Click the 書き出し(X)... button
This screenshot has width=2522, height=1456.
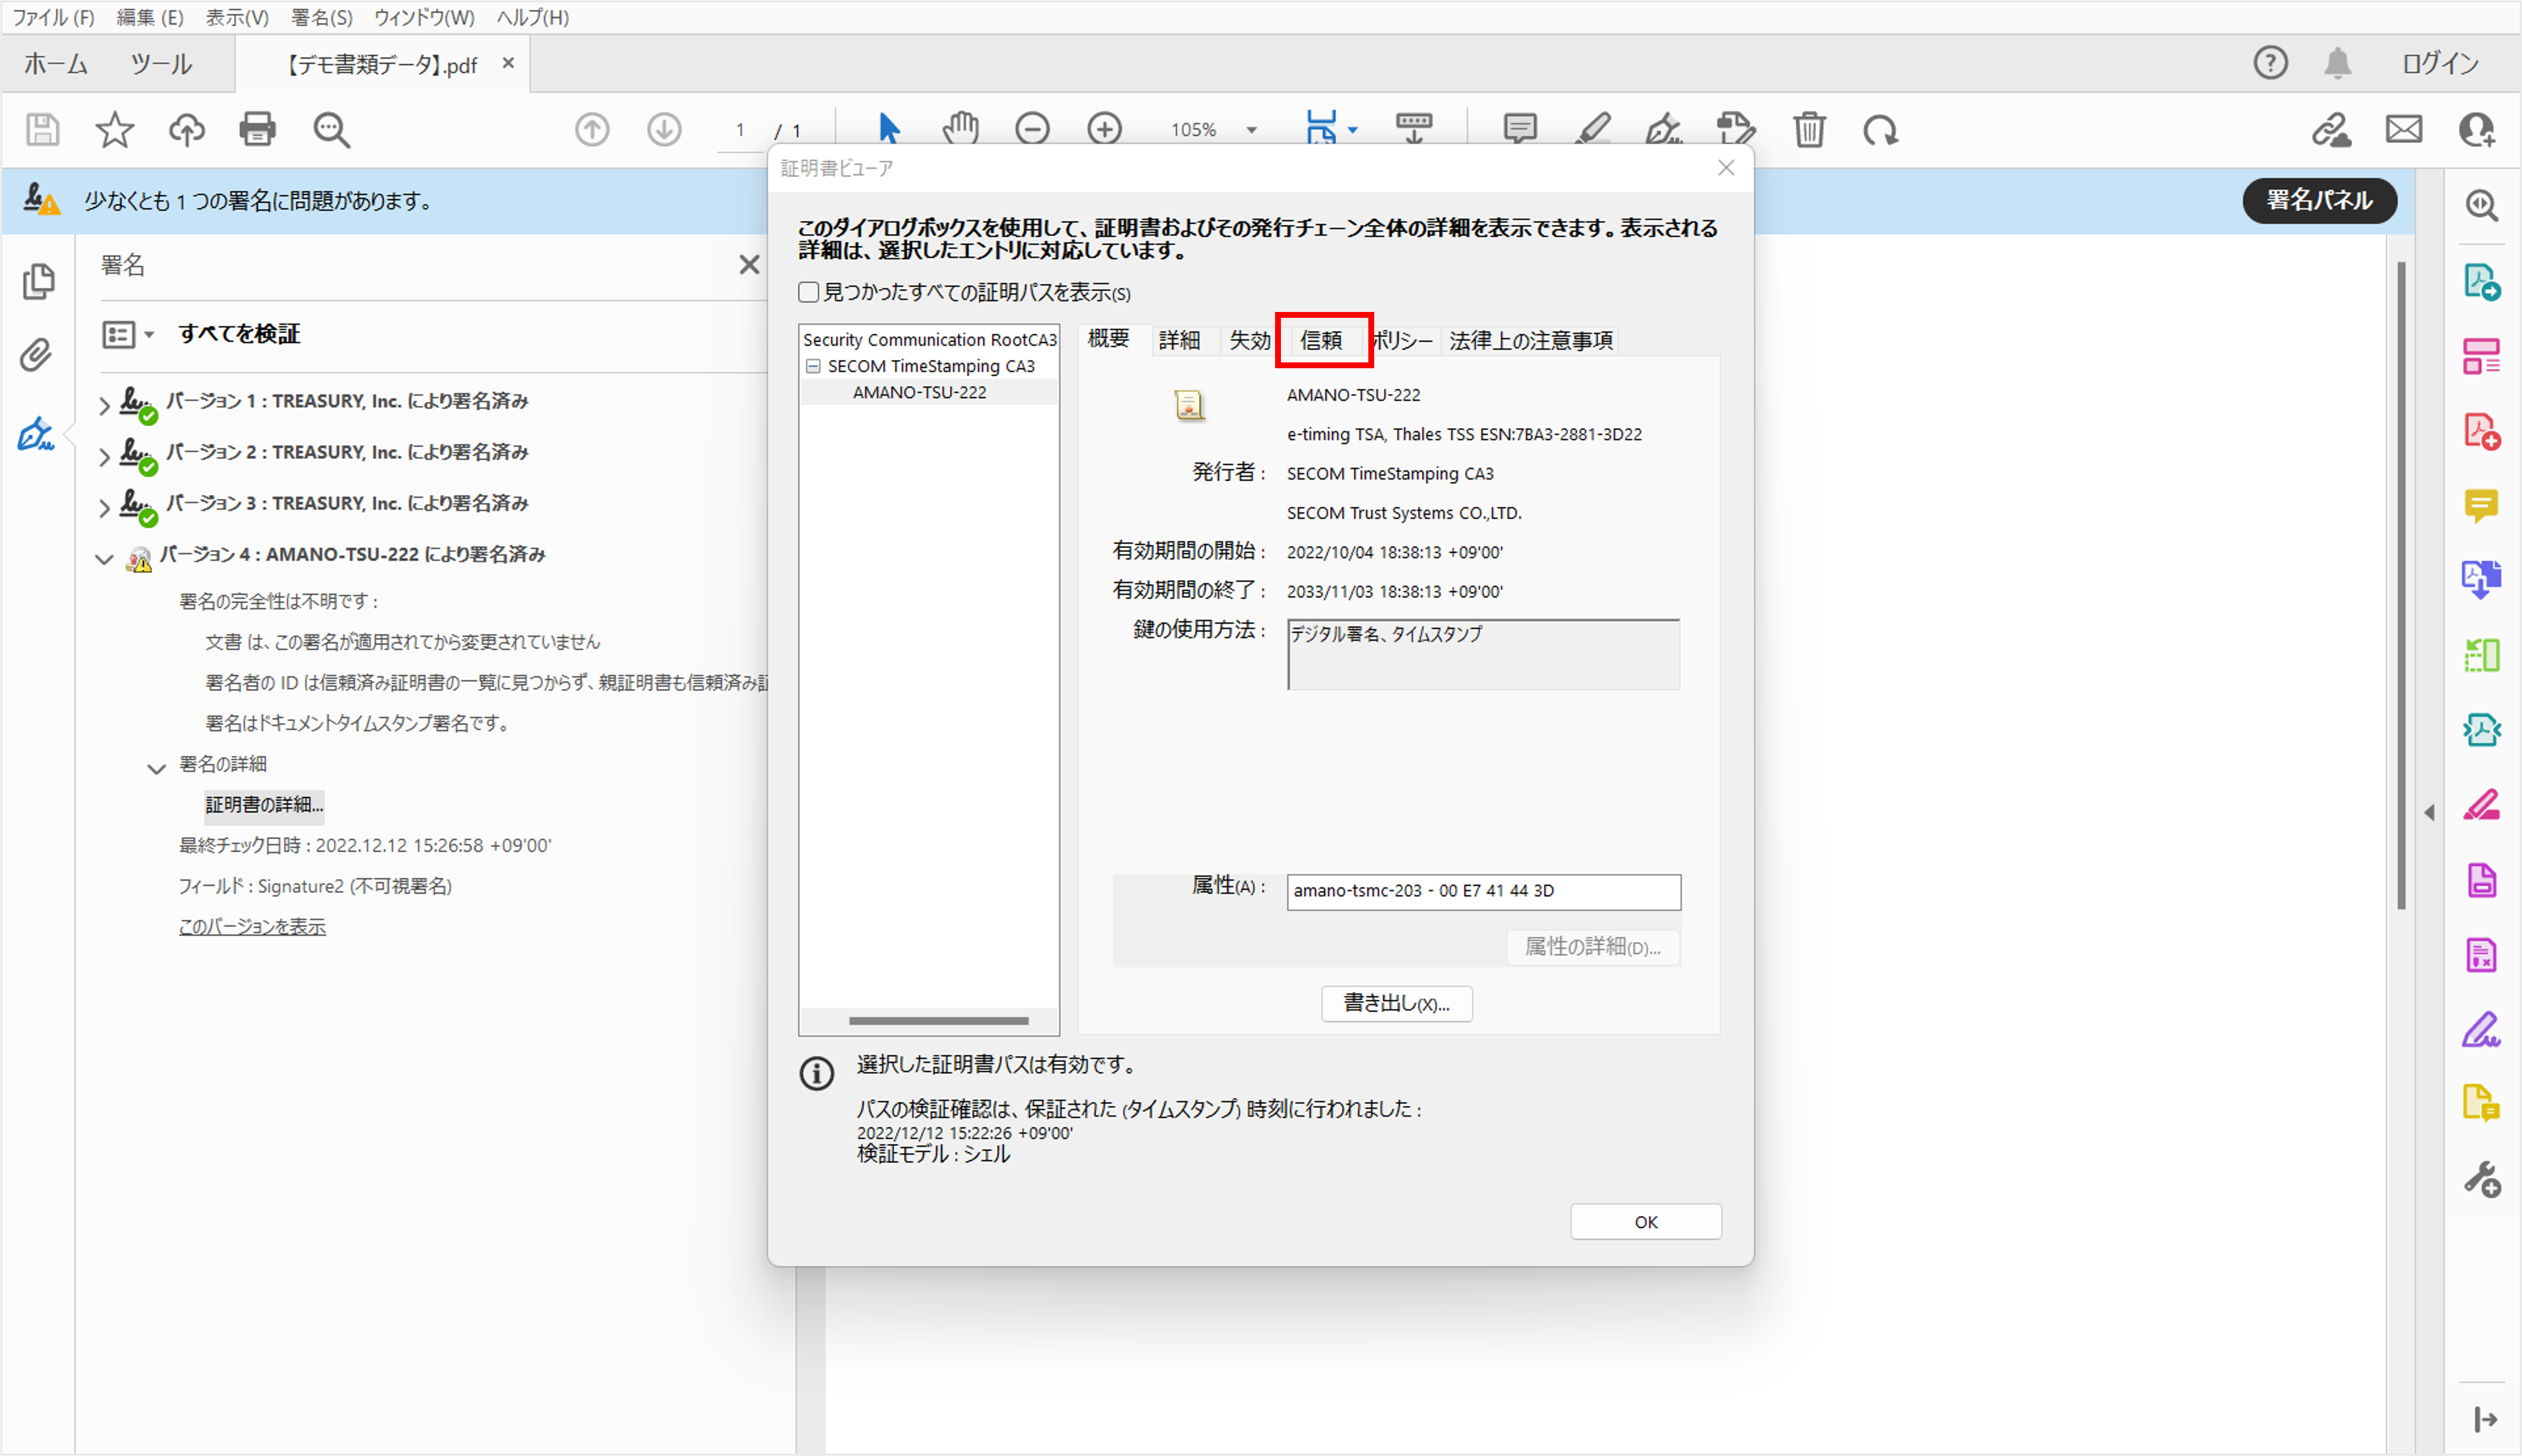point(1396,1003)
